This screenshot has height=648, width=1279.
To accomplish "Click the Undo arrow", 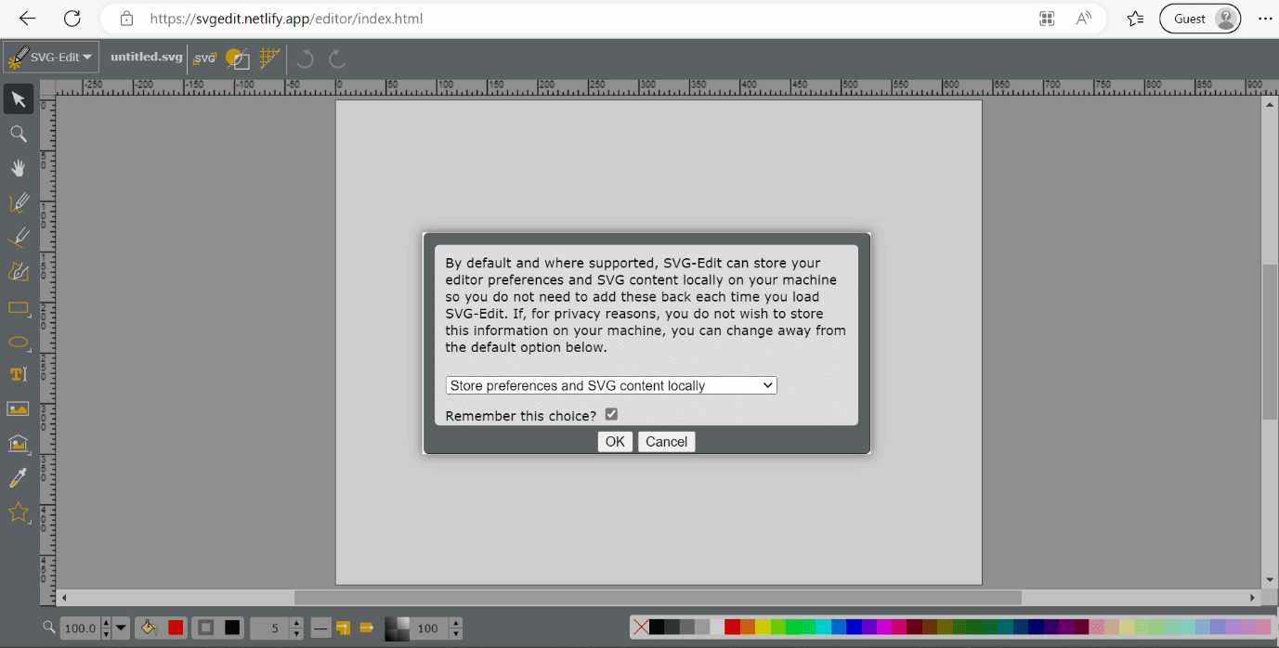I will pyautogui.click(x=305, y=59).
